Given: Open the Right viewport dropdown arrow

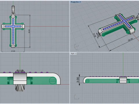Looking at the screenshot, I should click(76, 53).
